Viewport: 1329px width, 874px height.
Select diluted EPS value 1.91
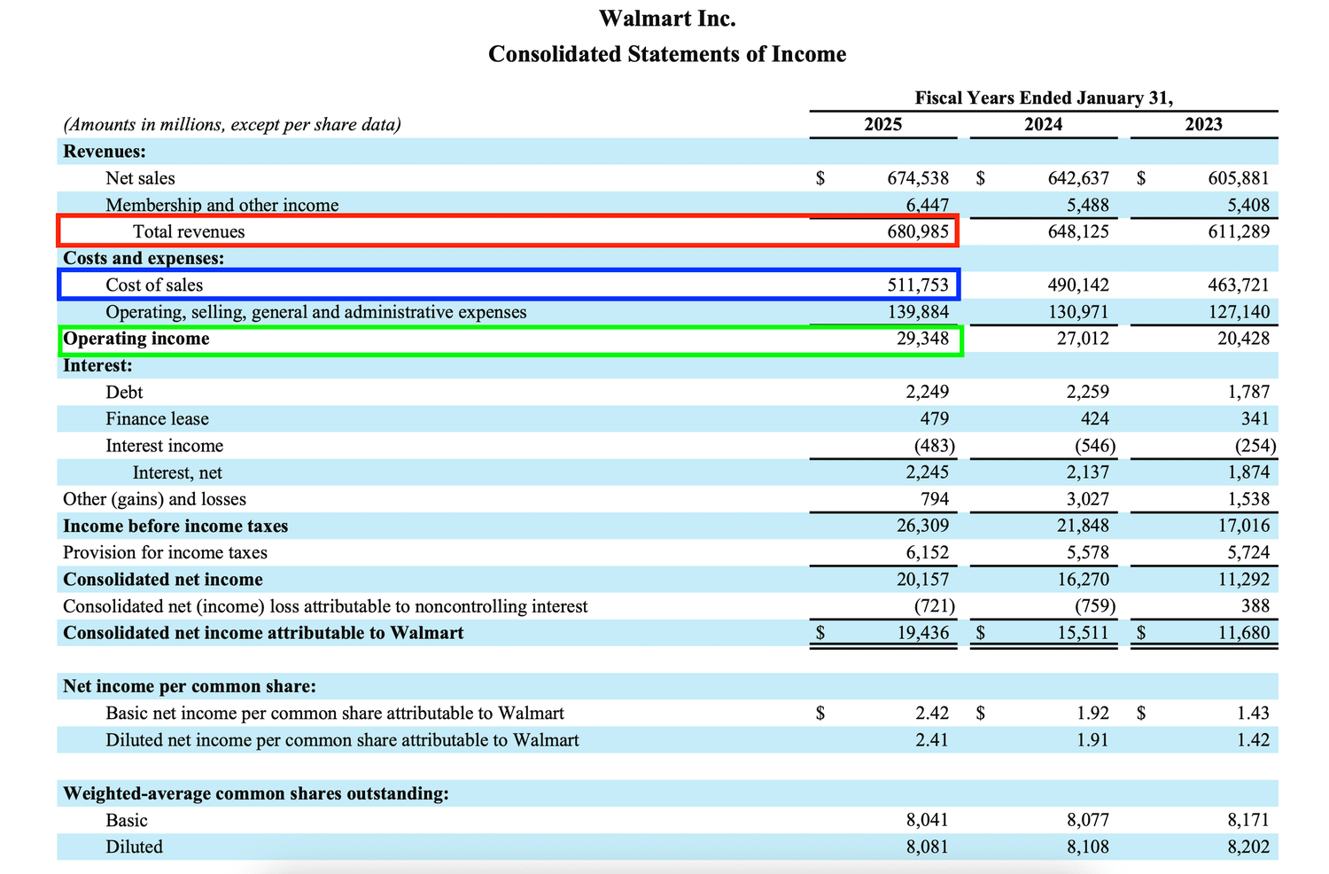1092,740
